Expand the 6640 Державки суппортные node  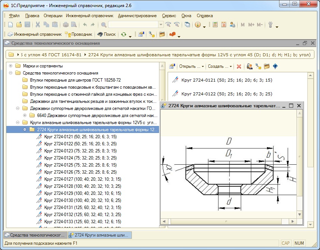tap(25, 115)
